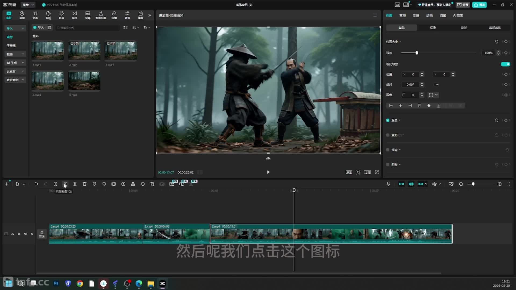The width and height of the screenshot is (516, 290).
Task: Click the media search input field
Action: pos(88,27)
